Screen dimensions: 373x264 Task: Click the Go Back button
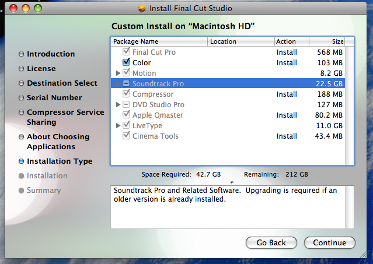(x=271, y=242)
